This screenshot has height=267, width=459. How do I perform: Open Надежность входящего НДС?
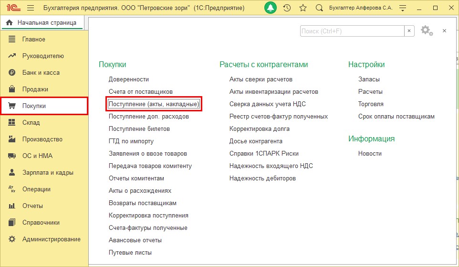[271, 166]
